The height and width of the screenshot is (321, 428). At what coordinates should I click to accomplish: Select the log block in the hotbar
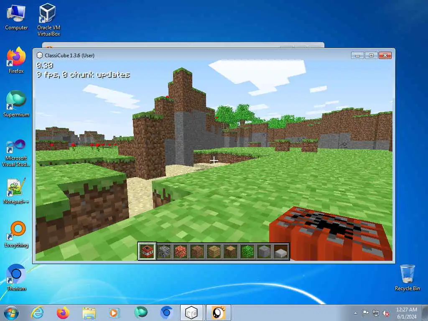231,251
